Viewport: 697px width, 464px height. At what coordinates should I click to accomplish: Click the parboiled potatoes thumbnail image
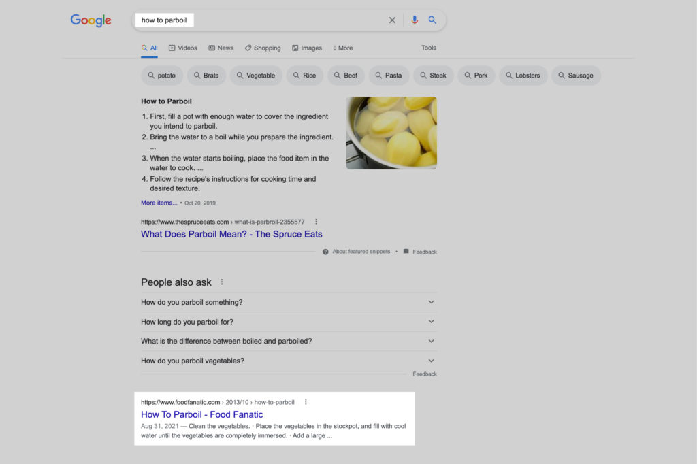click(391, 133)
